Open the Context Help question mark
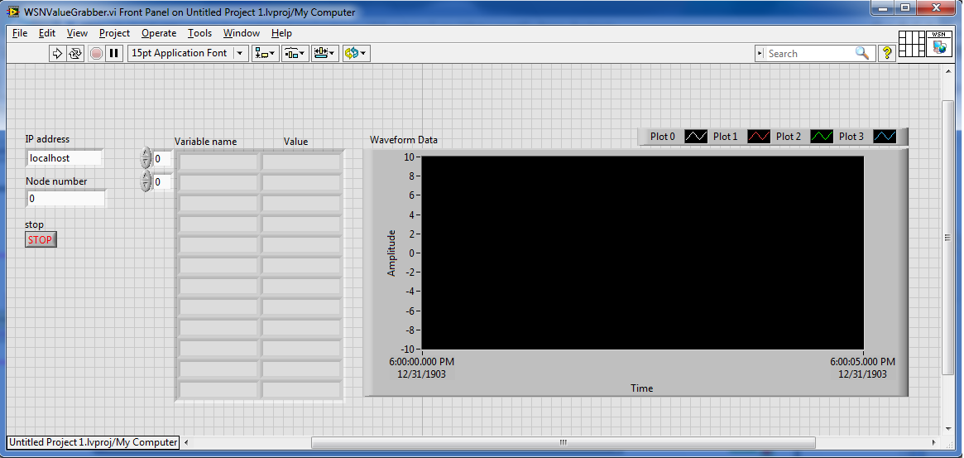The image size is (964, 458). 886,53
